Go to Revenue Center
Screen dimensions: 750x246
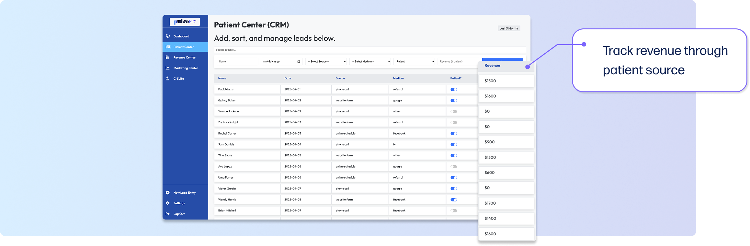pyautogui.click(x=185, y=57)
